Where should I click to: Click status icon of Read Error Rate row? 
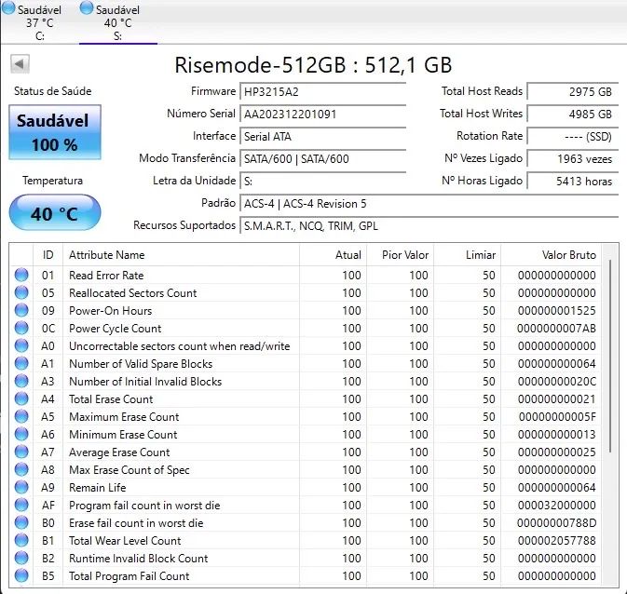pos(21,275)
